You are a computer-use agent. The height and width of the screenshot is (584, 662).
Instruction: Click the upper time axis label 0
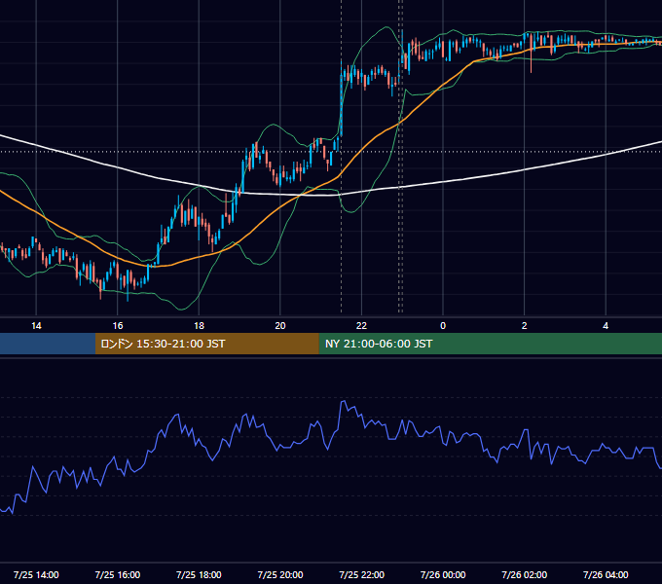(443, 326)
